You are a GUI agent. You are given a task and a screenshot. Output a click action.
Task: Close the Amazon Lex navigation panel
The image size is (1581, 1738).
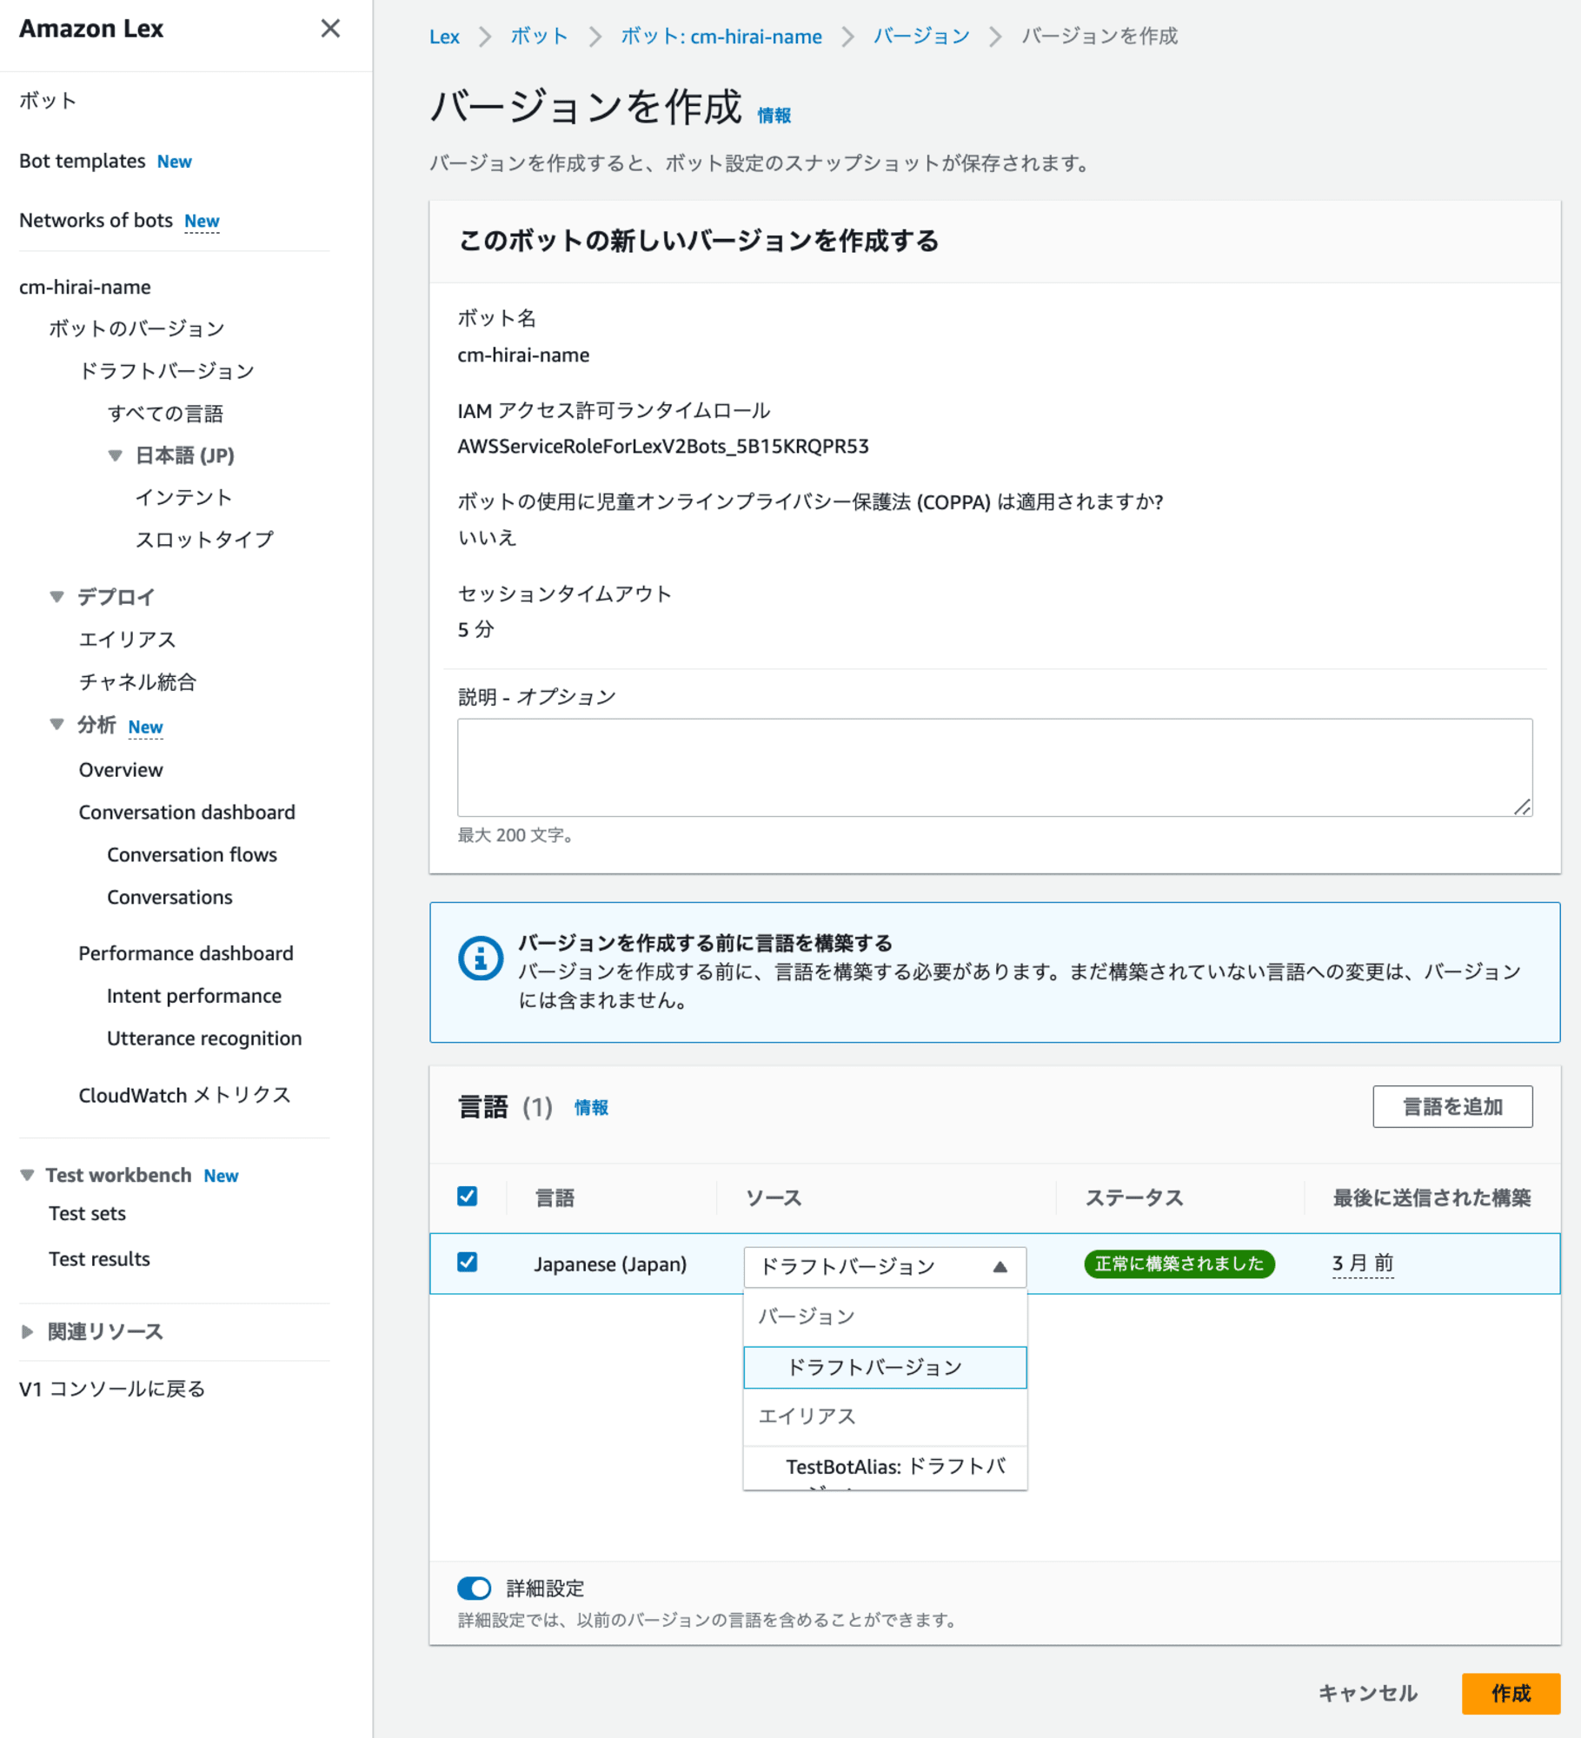click(x=330, y=29)
